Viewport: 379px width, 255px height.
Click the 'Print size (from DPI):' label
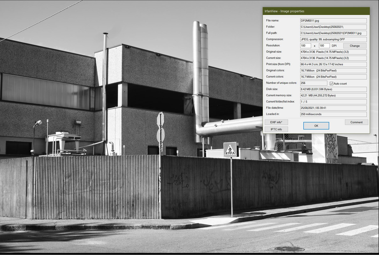279,64
